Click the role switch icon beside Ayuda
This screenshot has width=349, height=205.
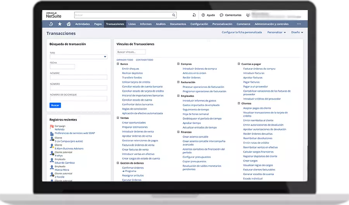coord(194,15)
